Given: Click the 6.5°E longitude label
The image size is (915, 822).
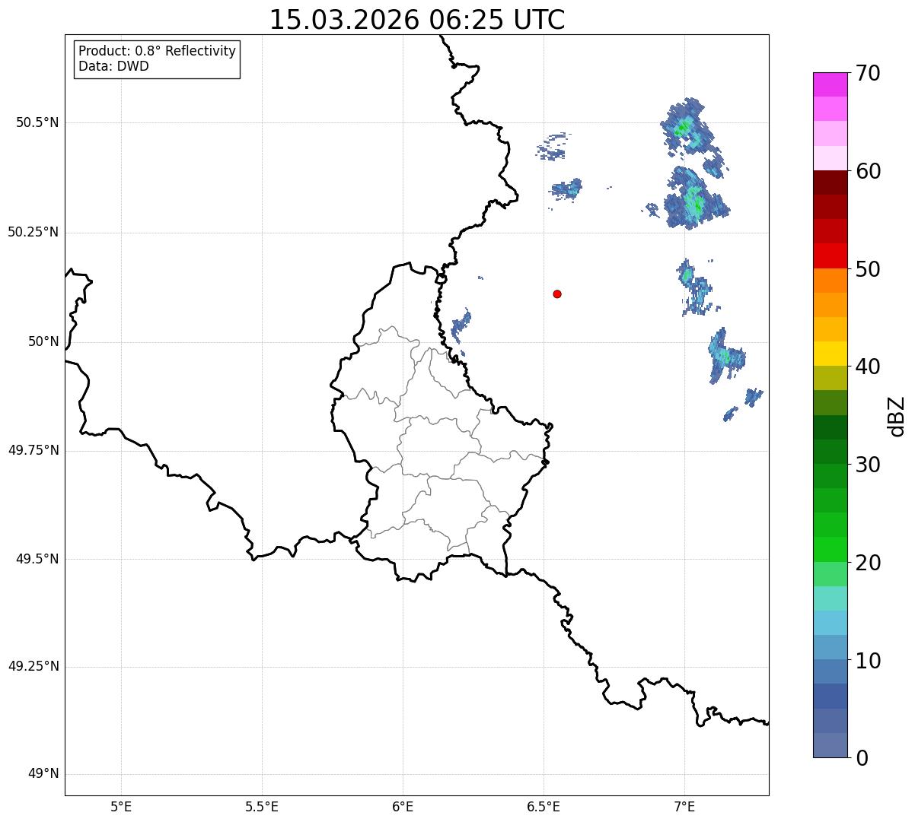Looking at the screenshot, I should pos(544,807).
